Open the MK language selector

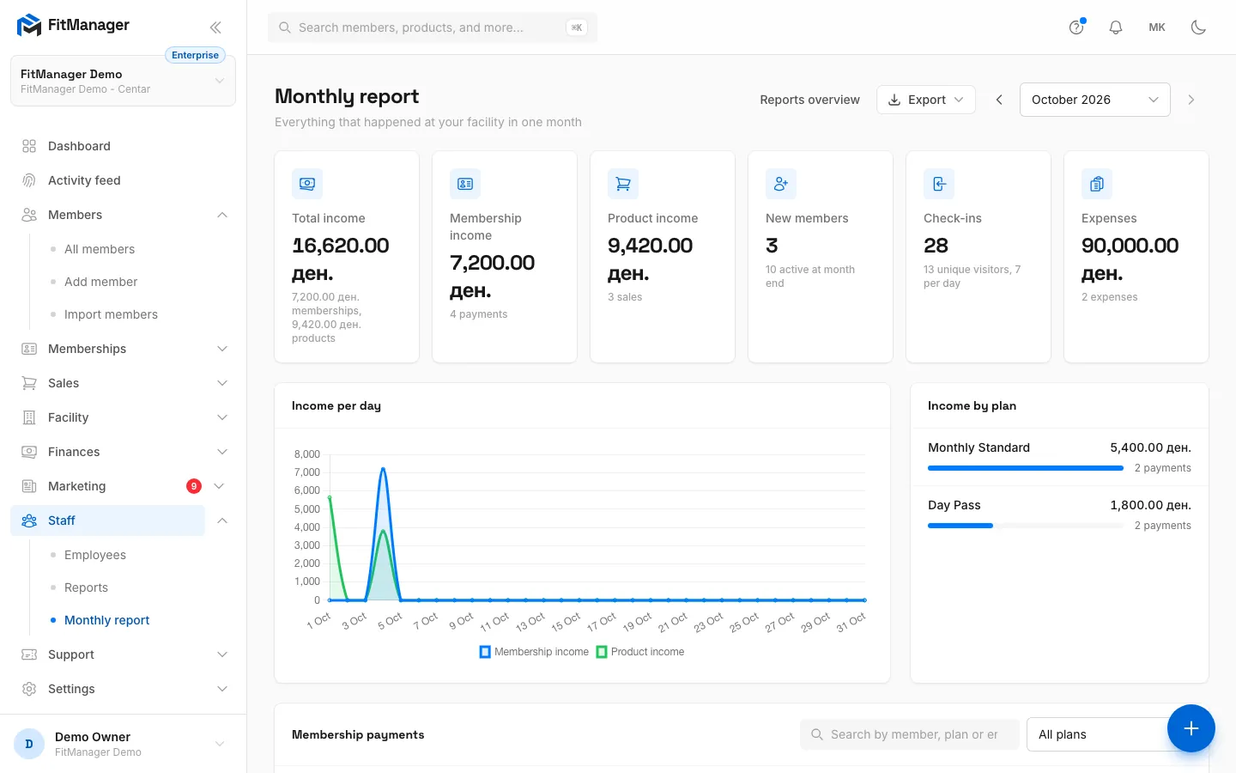(1157, 27)
